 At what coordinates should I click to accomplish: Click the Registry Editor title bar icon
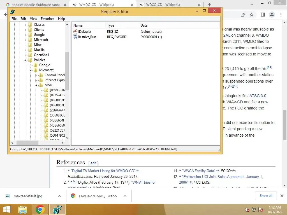[x=12, y=12]
